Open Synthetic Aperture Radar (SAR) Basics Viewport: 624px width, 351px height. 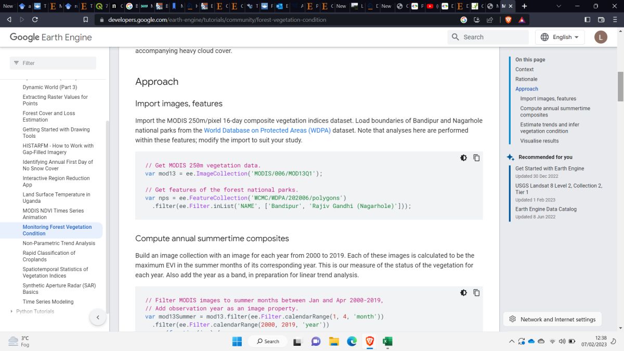point(59,289)
